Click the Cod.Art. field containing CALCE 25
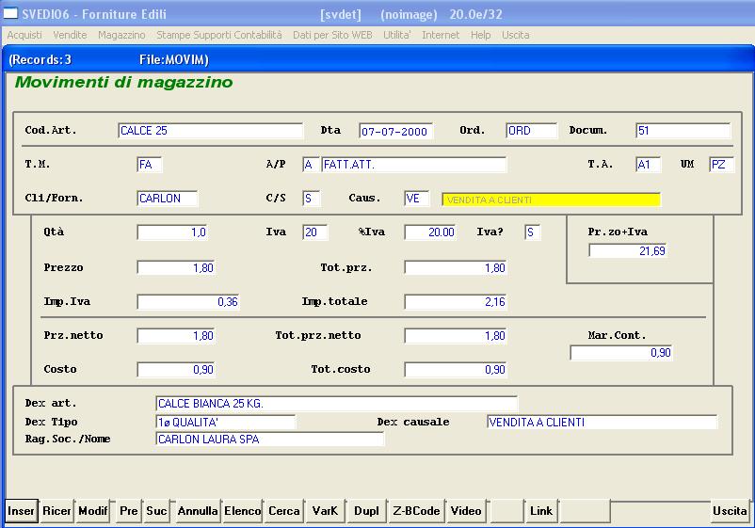 coord(211,131)
